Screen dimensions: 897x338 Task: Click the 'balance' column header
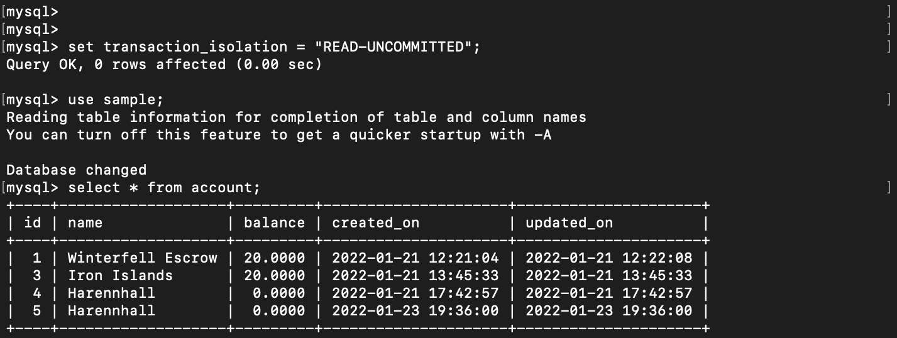click(x=274, y=222)
